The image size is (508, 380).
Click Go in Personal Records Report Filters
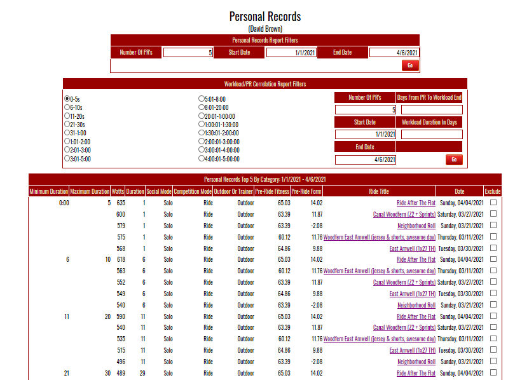410,65
